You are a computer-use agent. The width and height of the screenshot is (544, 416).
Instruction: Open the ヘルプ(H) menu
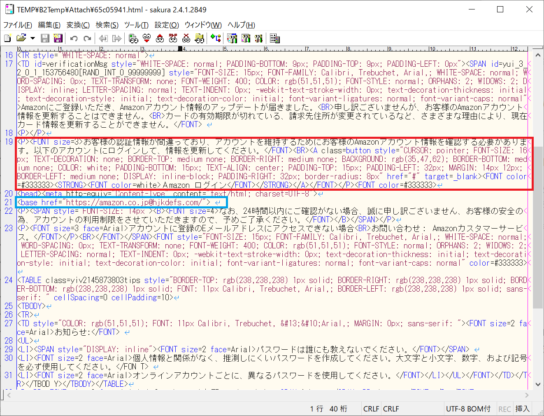point(241,25)
